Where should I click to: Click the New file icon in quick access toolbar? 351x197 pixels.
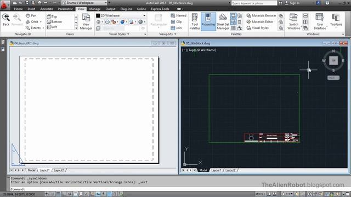[15, 3]
